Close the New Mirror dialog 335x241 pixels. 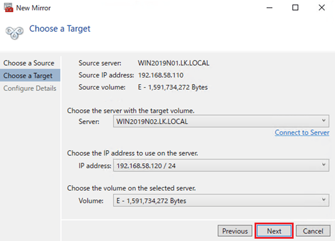coord(322,7)
